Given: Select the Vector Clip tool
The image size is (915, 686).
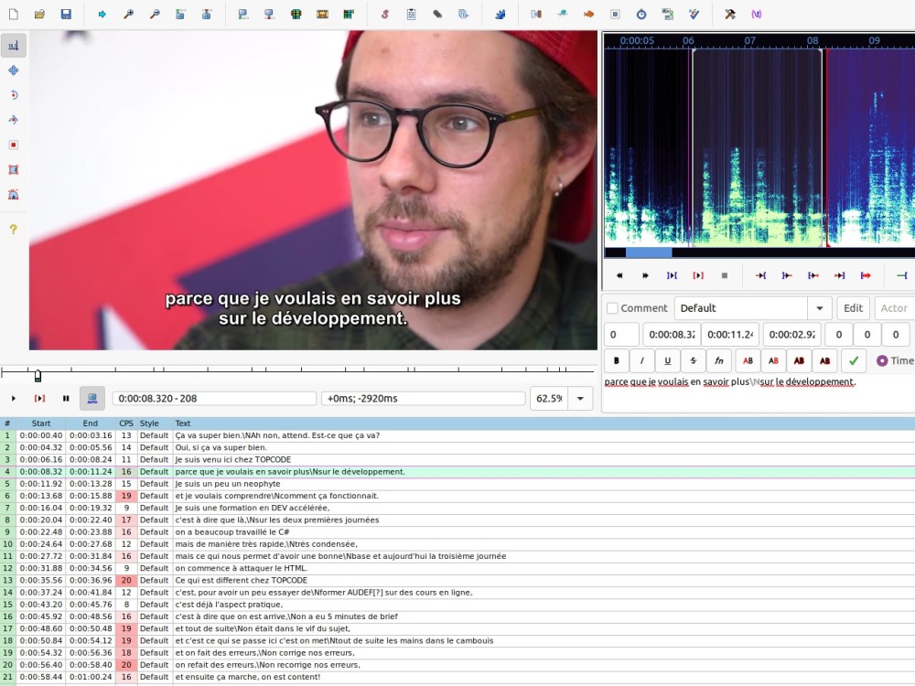Looking at the screenshot, I should 14,194.
